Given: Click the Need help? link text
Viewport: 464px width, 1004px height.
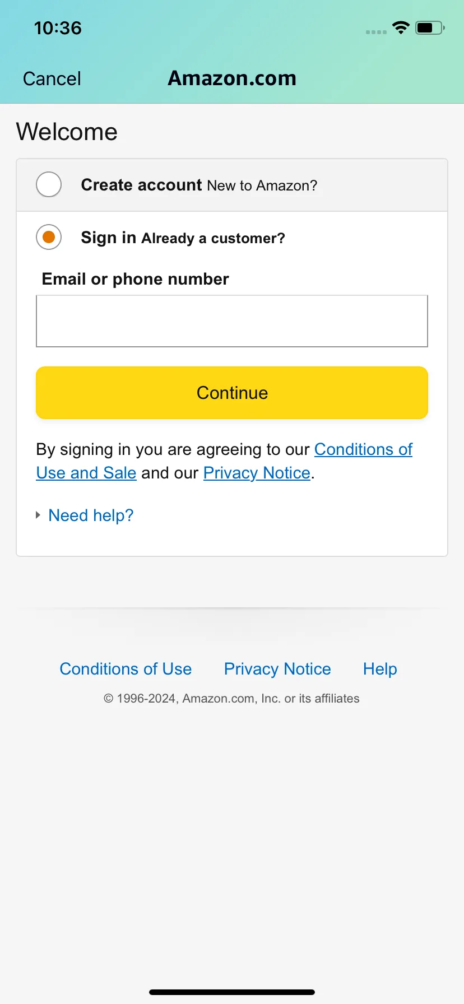Looking at the screenshot, I should 91,515.
